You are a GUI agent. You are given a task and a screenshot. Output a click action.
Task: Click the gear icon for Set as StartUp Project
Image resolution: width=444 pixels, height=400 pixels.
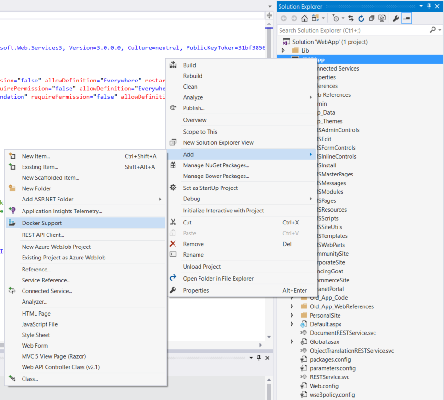[173, 188]
